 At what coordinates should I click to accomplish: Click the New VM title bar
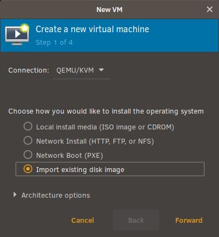tap(109, 9)
